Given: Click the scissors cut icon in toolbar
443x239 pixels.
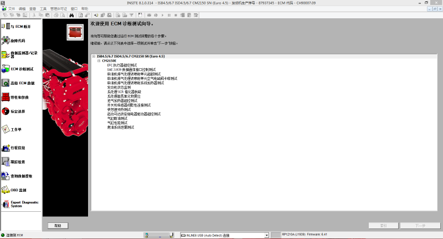Looking at the screenshot, I should 34,15.
